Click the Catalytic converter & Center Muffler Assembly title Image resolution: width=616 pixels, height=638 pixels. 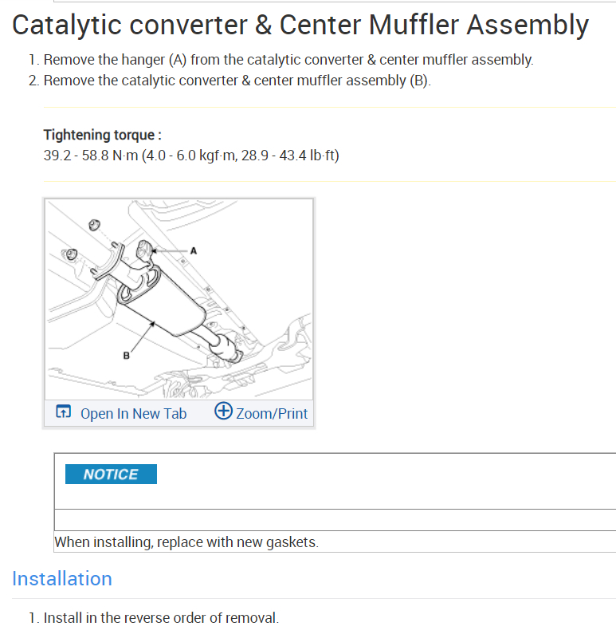click(300, 25)
